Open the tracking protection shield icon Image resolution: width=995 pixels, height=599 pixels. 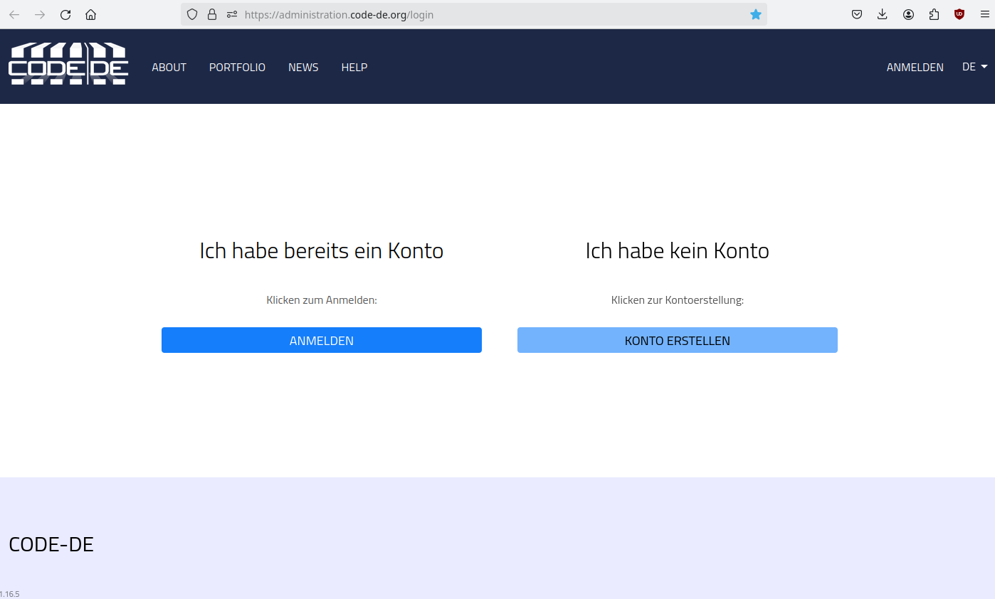click(192, 14)
